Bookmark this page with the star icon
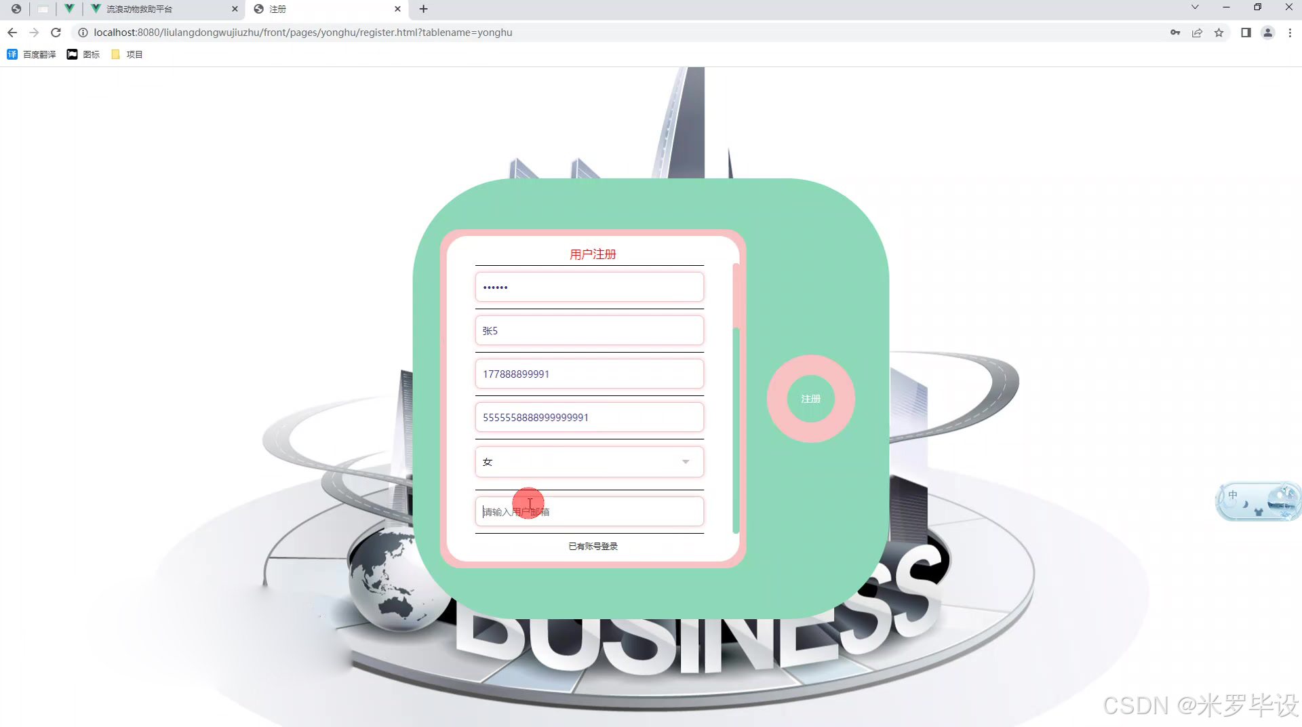 click(1219, 33)
